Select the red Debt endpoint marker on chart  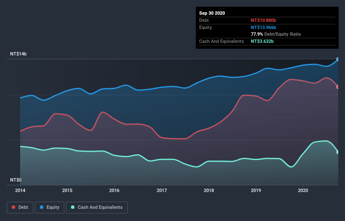(x=338, y=87)
